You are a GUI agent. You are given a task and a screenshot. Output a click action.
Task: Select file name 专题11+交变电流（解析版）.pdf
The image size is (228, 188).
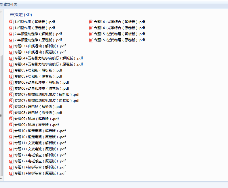tap(40, 143)
